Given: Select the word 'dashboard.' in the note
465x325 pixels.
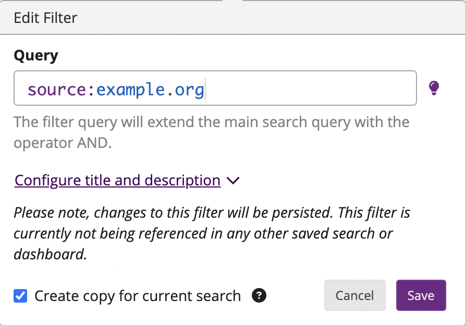Looking at the screenshot, I should pos(51,255).
